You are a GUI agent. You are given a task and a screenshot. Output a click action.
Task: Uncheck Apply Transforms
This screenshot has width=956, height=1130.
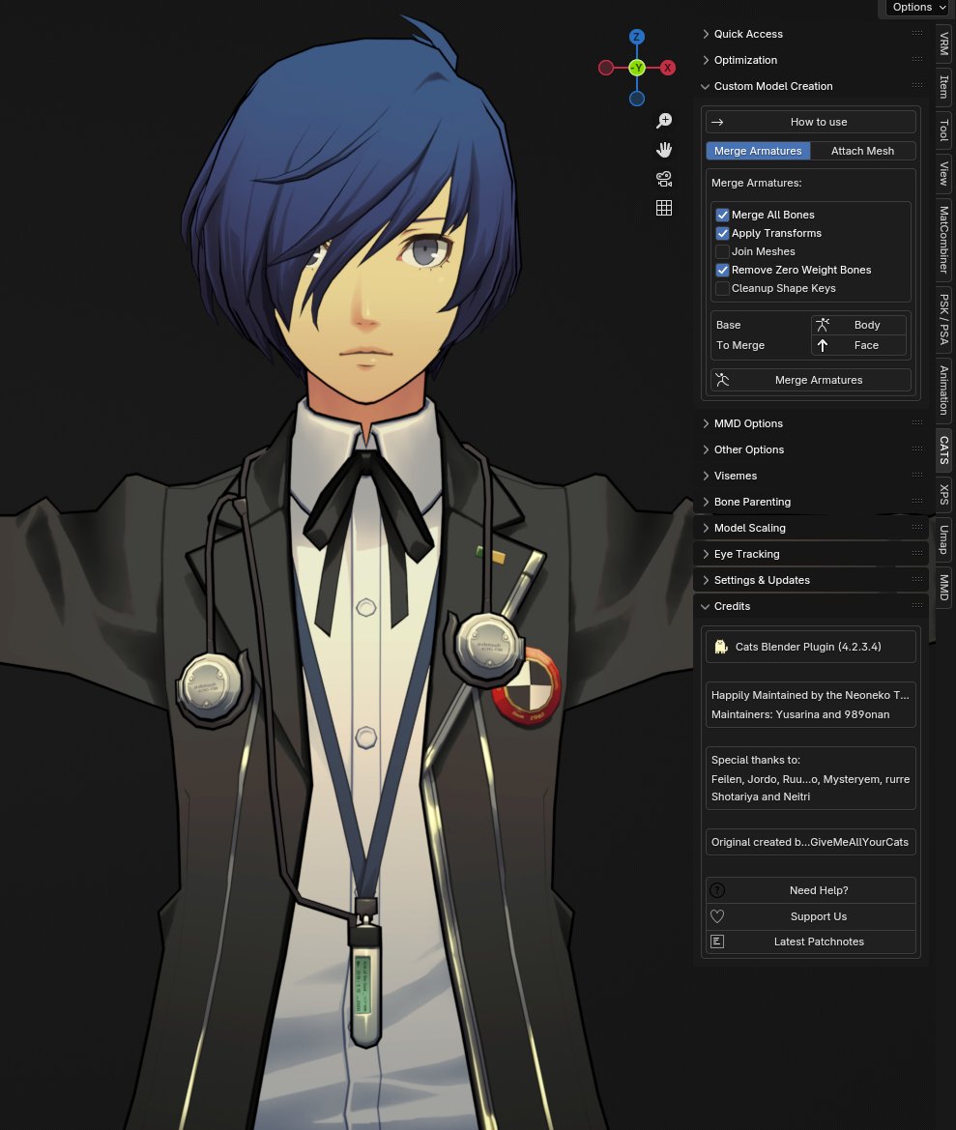[x=723, y=234]
